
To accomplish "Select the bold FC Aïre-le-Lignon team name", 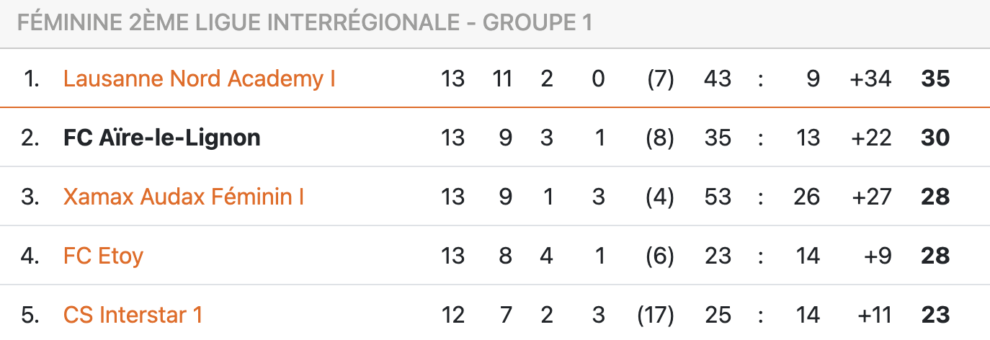I will (x=161, y=138).
